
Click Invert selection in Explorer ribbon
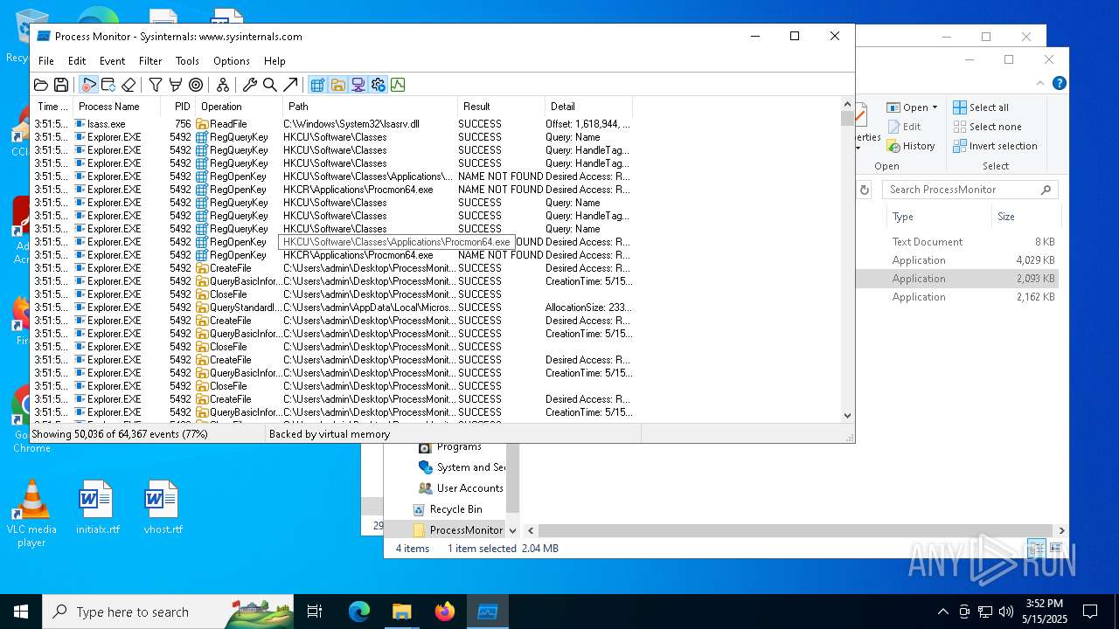click(x=995, y=146)
